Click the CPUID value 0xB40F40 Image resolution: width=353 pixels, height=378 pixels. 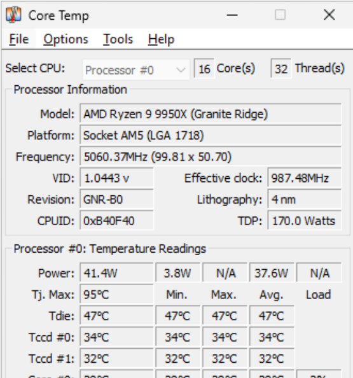coord(116,221)
